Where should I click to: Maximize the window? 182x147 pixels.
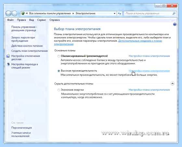click(164, 6)
